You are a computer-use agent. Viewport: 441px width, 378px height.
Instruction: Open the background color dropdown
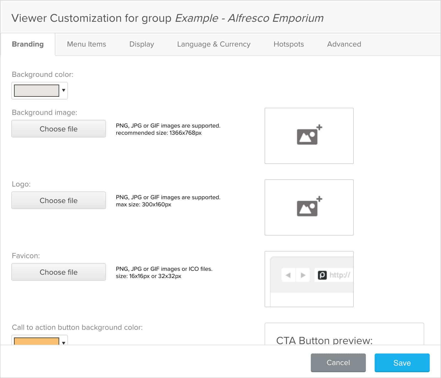(x=64, y=91)
